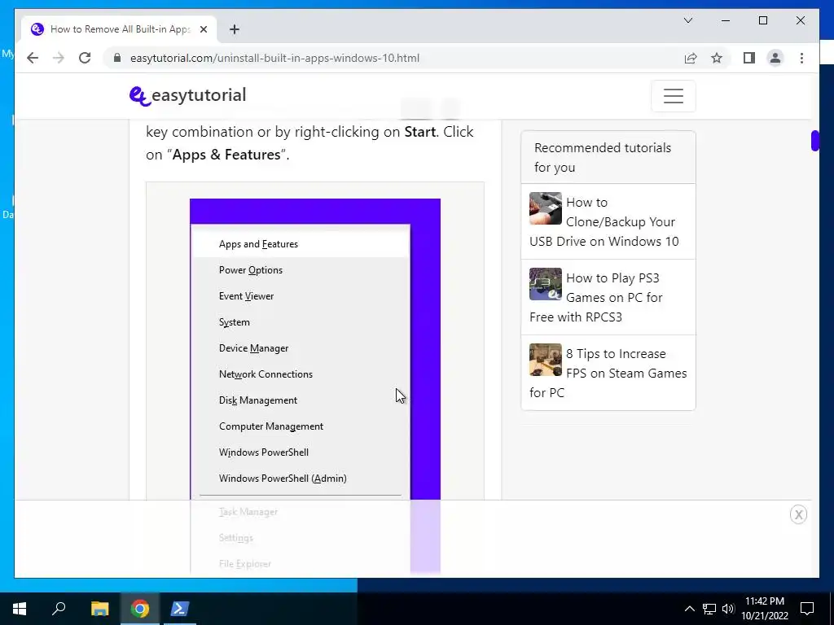This screenshot has width=834, height=625.
Task: Open Chrome's three-dot menu
Action: [x=801, y=58]
